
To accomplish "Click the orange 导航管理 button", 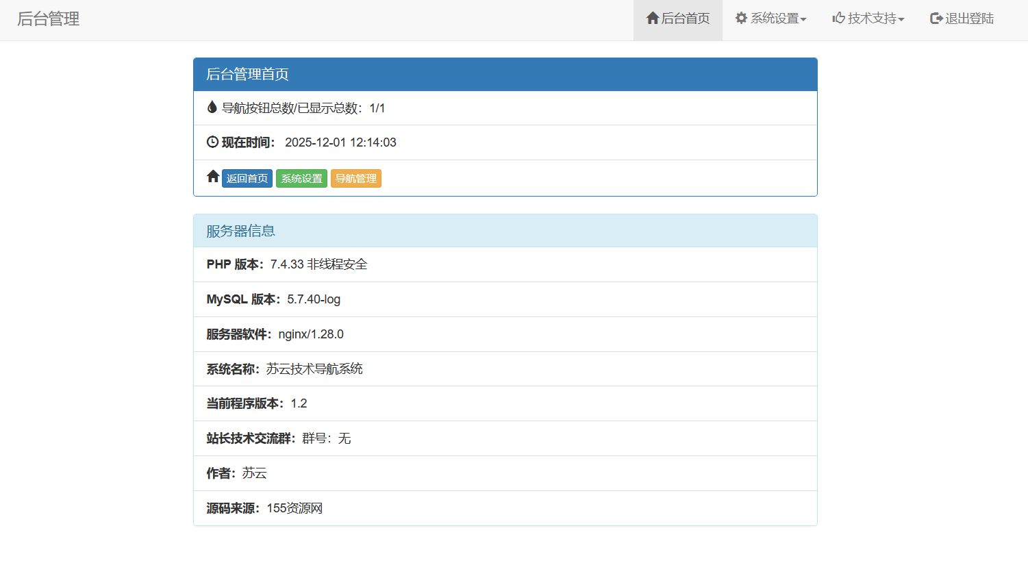I will coord(355,178).
